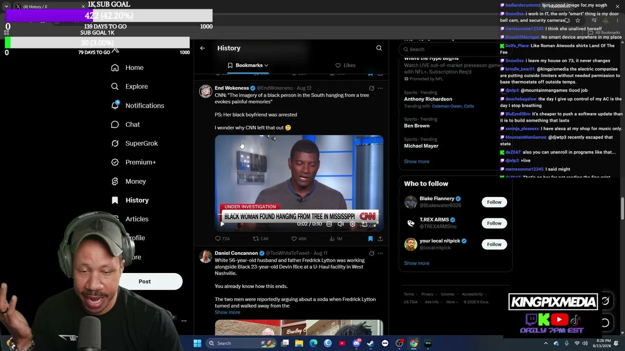Open OBS Studio from the taskbar

pos(399,343)
